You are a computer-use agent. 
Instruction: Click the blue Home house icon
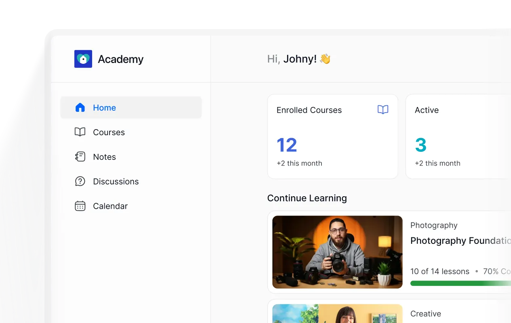80,107
